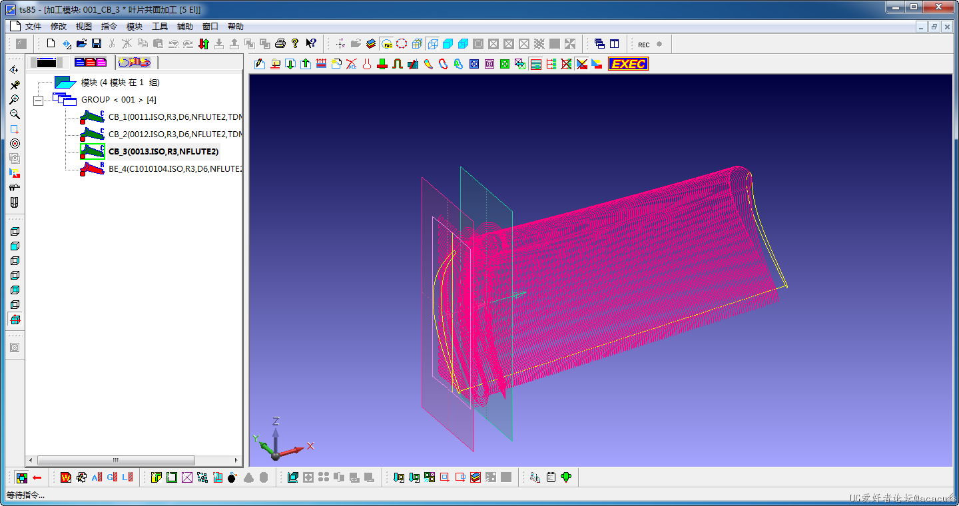This screenshot has width=959, height=506.
Task: Open the 工具 menu
Action: click(x=160, y=27)
